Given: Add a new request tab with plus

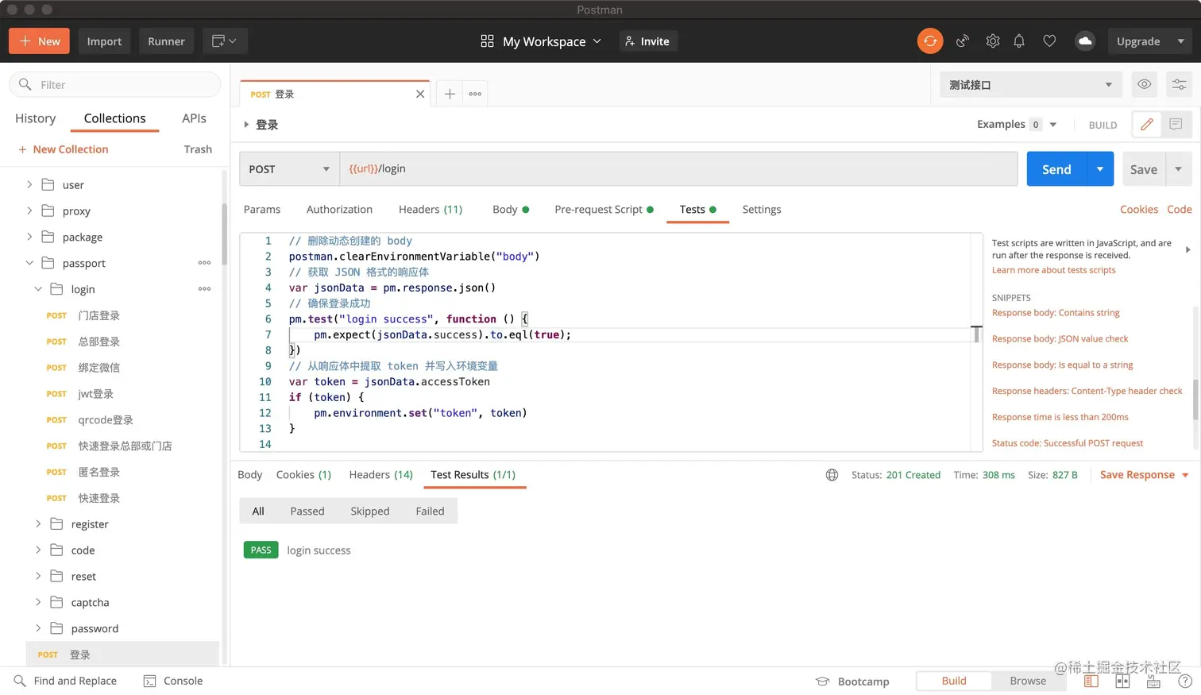Looking at the screenshot, I should [x=450, y=94].
